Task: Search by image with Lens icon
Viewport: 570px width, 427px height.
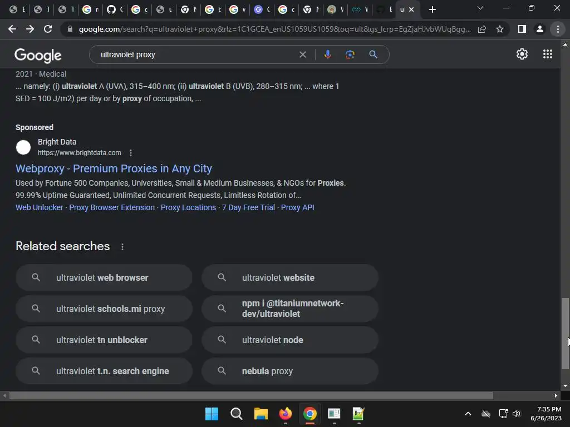Action: tap(350, 54)
